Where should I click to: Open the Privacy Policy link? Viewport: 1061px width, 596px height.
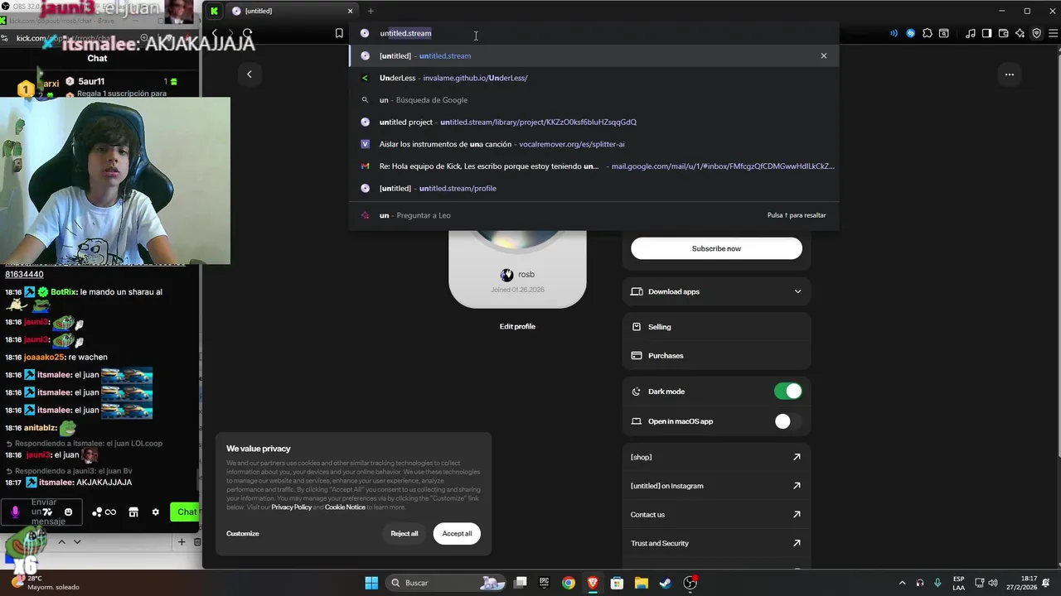coord(292,507)
